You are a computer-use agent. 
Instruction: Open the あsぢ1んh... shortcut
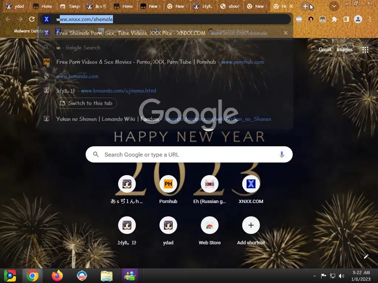pyautogui.click(x=127, y=190)
